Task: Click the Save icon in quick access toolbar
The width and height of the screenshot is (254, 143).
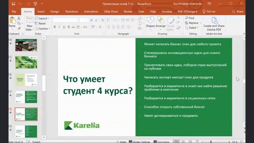Action: point(13,4)
